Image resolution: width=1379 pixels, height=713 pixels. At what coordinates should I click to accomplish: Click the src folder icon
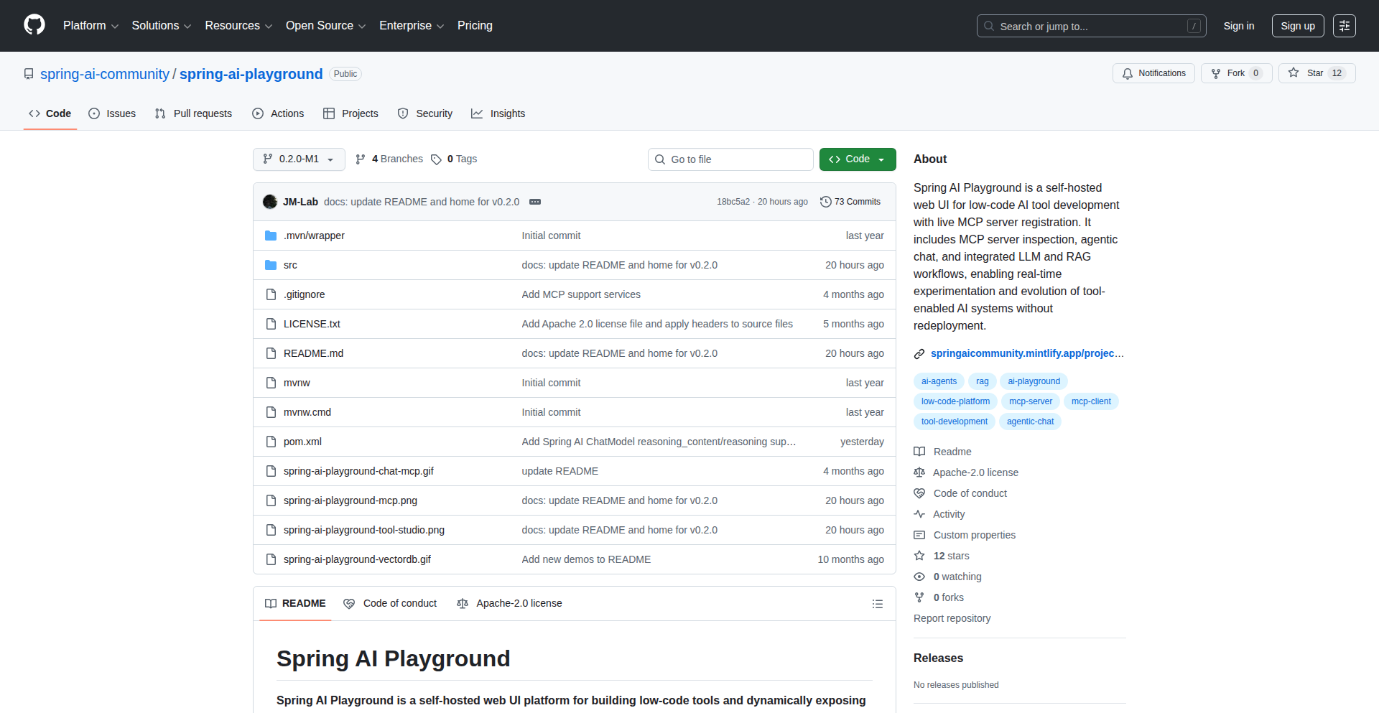271,264
